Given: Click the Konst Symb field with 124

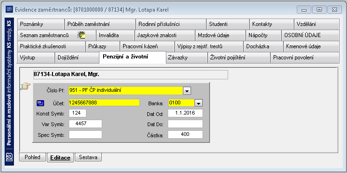Looking at the screenshot, I should tap(78, 113).
